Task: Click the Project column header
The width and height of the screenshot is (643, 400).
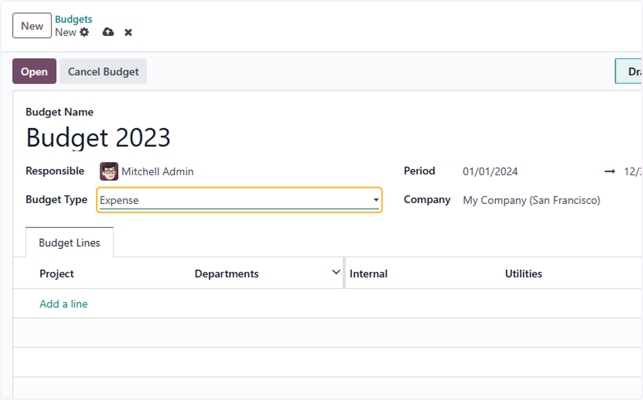Action: point(56,273)
